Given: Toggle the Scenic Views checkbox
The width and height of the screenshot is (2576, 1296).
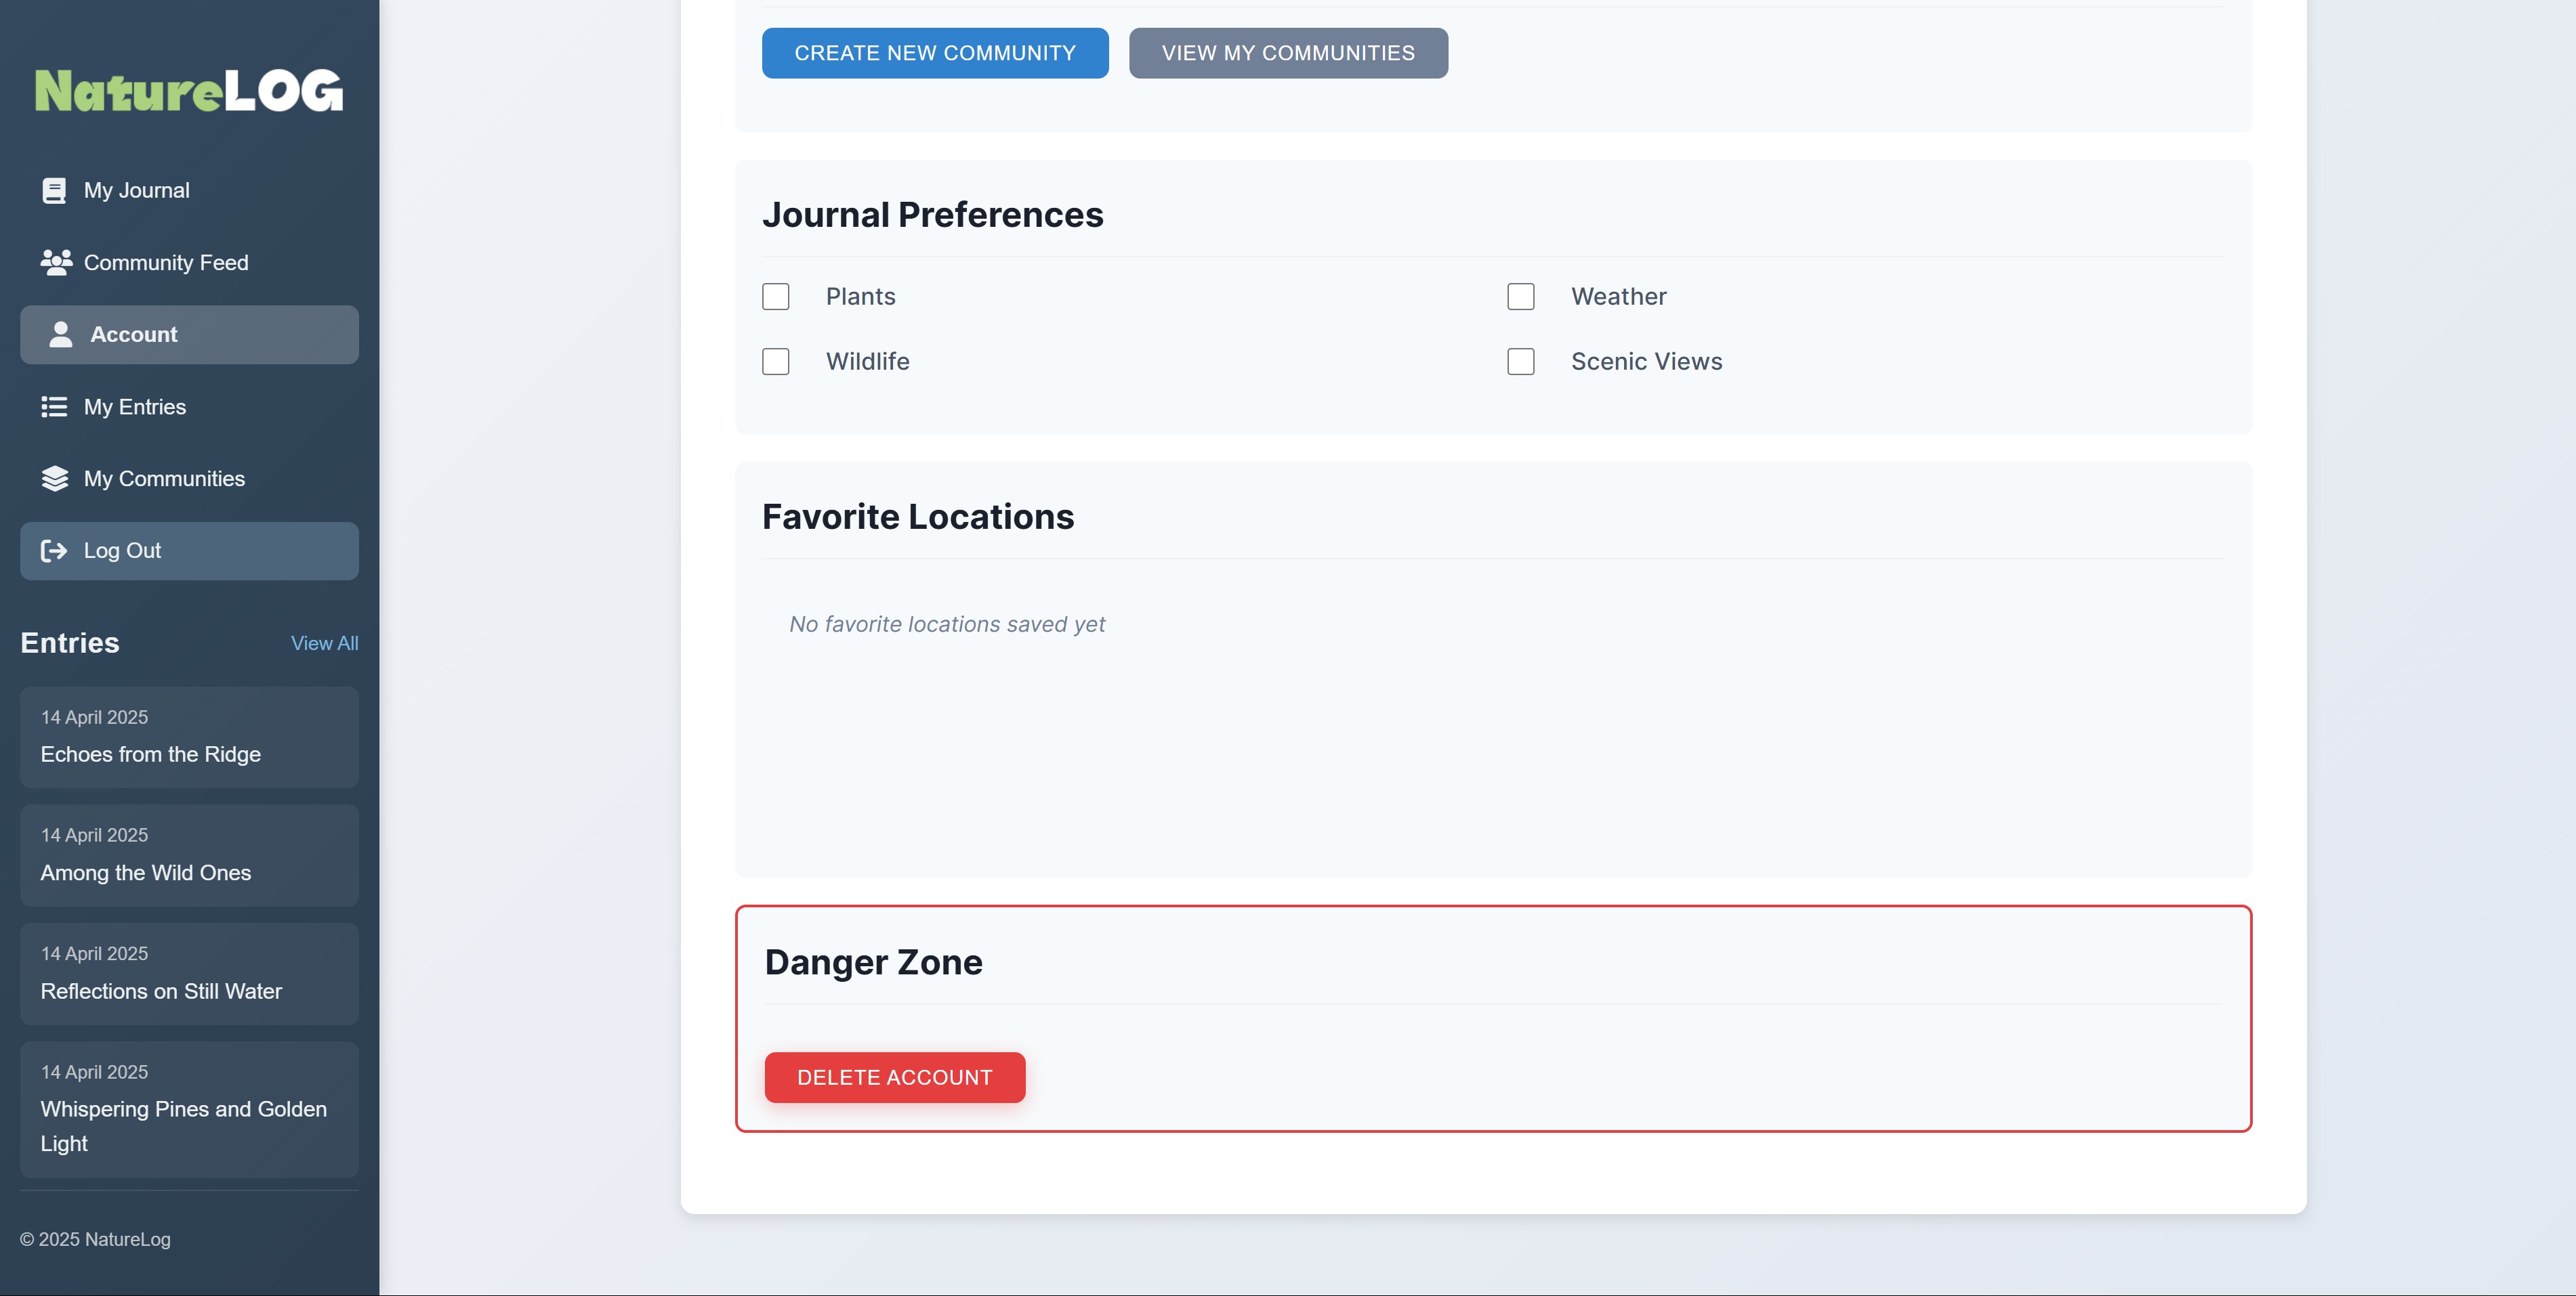Looking at the screenshot, I should (1520, 362).
